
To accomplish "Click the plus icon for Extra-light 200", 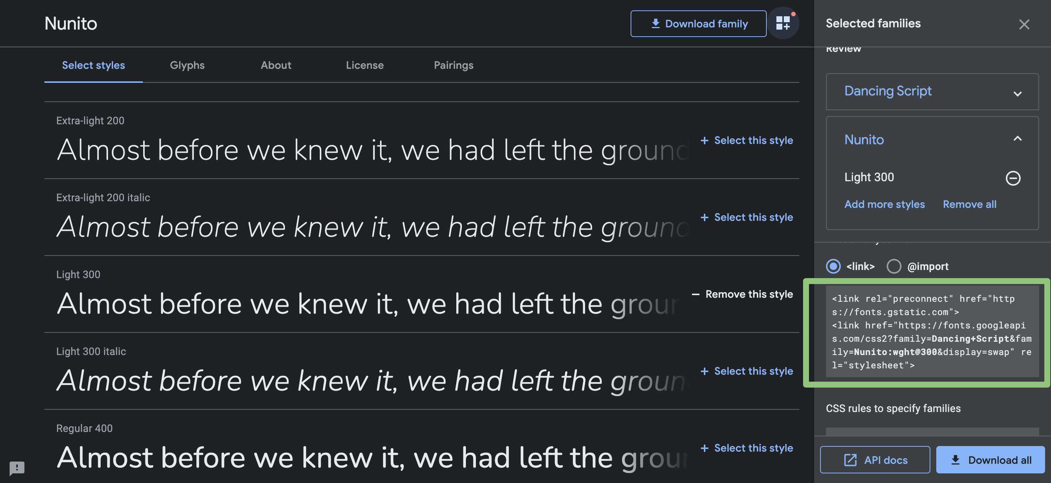I will point(704,141).
